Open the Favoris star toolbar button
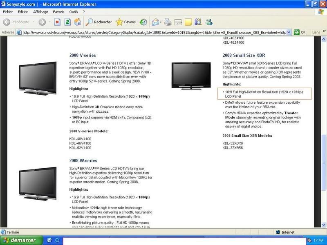327x245 pixels. point(125,22)
